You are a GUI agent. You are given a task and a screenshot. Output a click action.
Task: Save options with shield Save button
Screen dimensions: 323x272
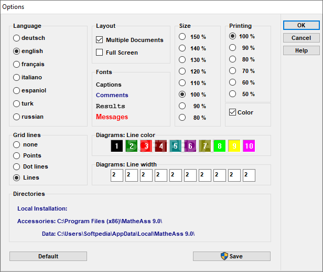coord(232,256)
